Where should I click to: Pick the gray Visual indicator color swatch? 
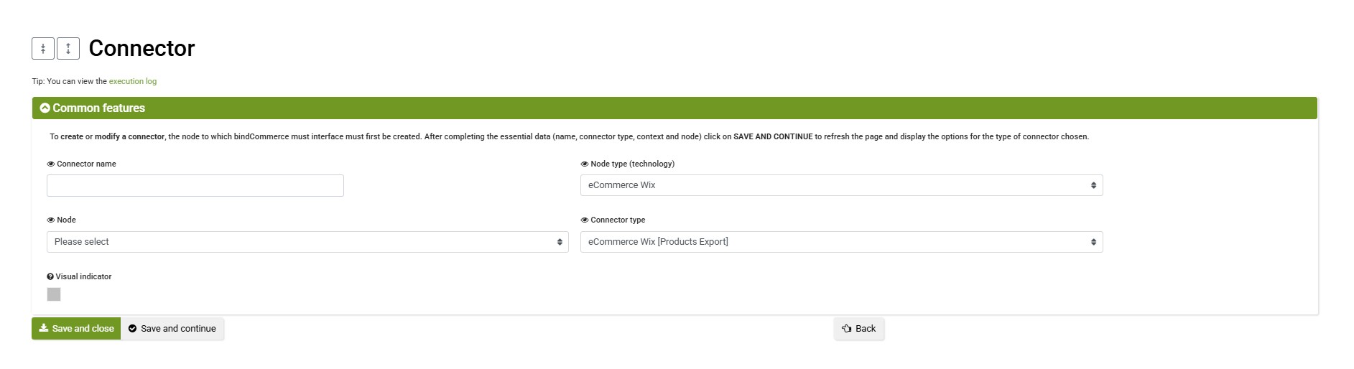click(x=54, y=294)
